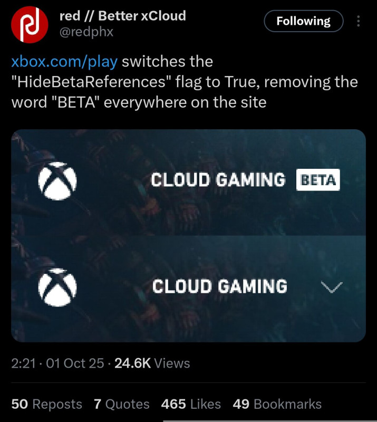Expand the chevron next to lower Cloud Gaming
The width and height of the screenshot is (377, 422).
332,287
